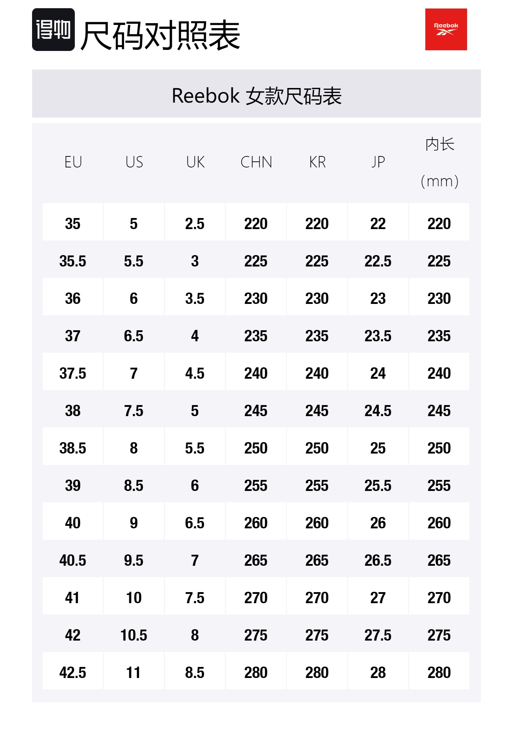Screen dimensions: 513x730
Task: Click the US column header
Action: (134, 162)
